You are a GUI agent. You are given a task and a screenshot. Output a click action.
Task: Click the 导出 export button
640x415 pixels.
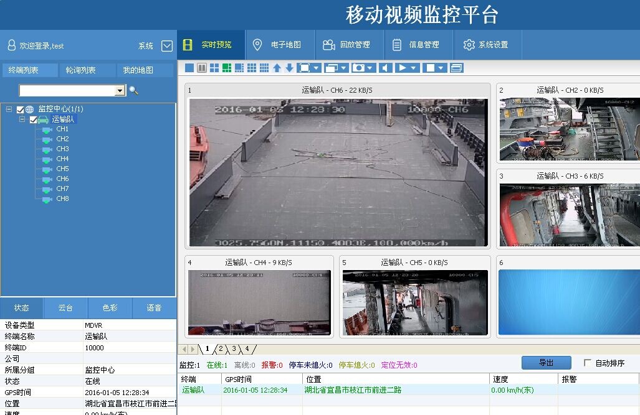tap(546, 362)
